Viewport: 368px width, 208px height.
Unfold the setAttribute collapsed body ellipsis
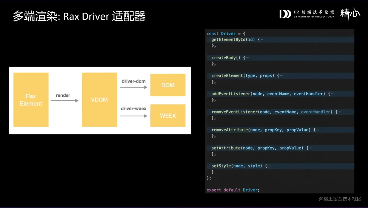point(310,148)
